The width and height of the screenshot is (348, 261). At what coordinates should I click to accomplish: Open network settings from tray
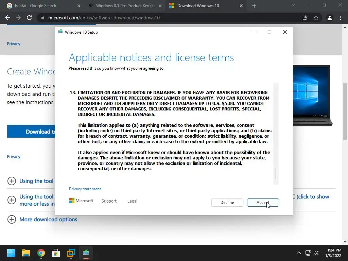(308, 253)
